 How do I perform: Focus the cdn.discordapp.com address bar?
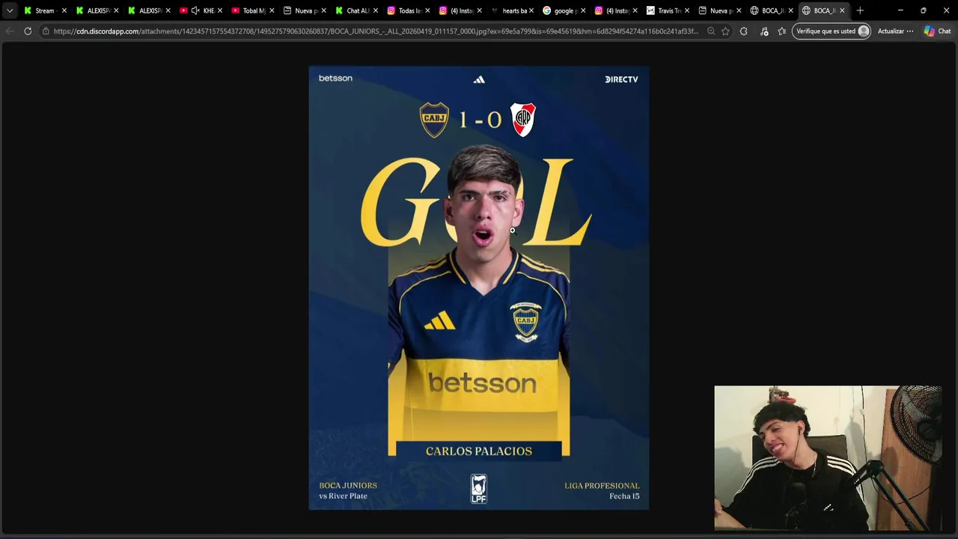[374, 31]
